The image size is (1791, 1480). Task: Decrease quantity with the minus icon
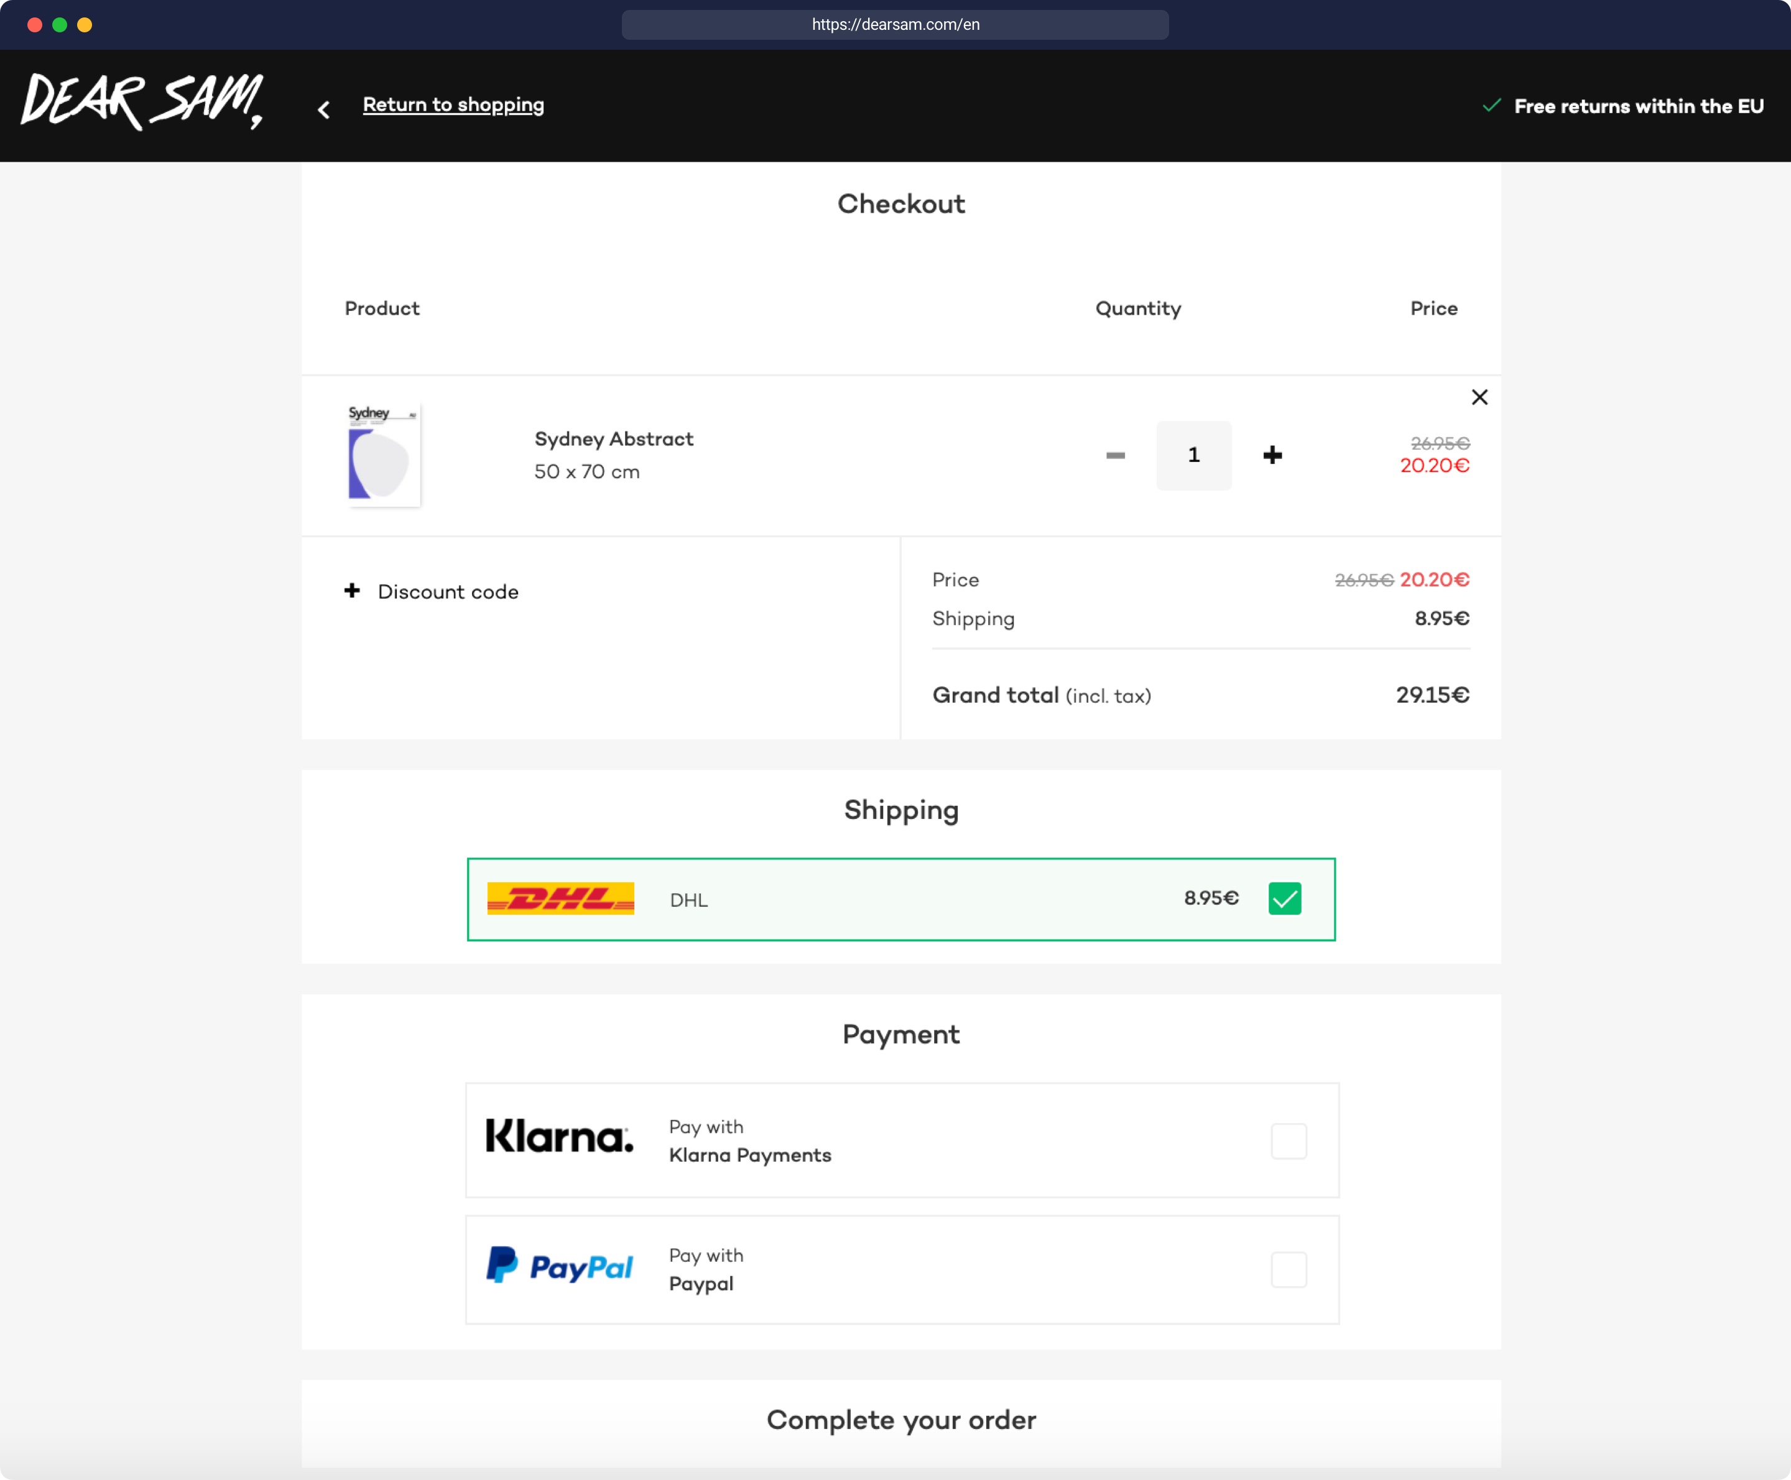pyautogui.click(x=1115, y=455)
